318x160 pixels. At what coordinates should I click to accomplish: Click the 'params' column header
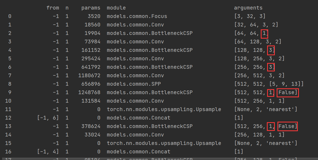click(x=91, y=8)
